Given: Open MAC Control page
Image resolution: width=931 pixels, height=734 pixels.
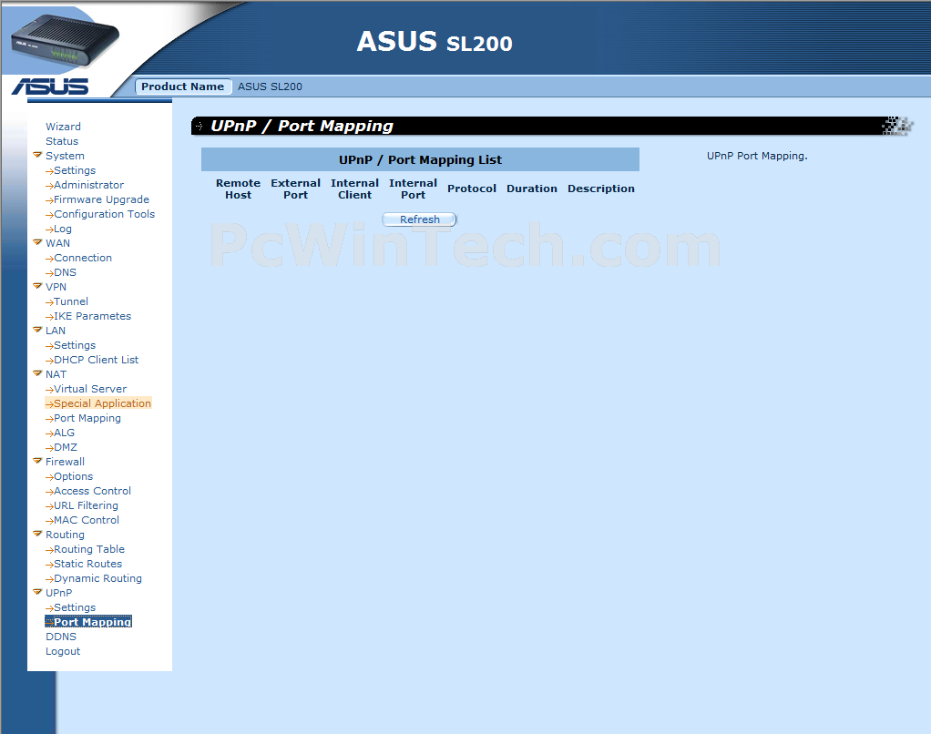Looking at the screenshot, I should [x=87, y=520].
